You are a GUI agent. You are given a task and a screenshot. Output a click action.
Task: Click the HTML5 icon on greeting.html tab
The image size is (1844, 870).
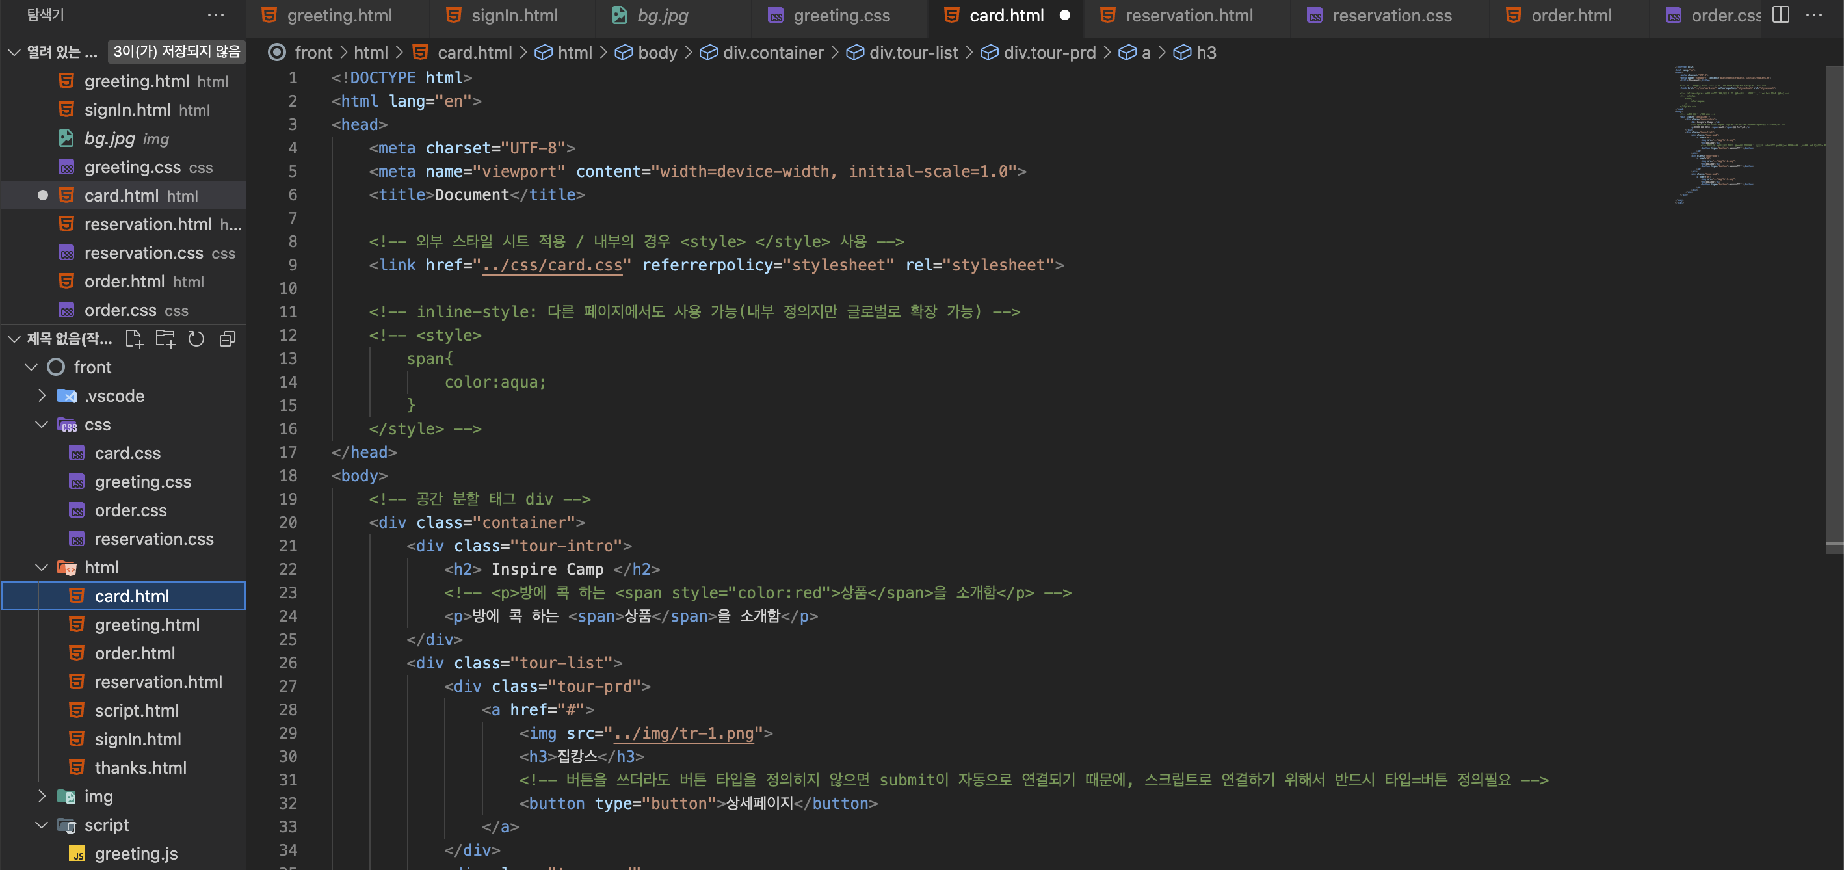tap(269, 15)
